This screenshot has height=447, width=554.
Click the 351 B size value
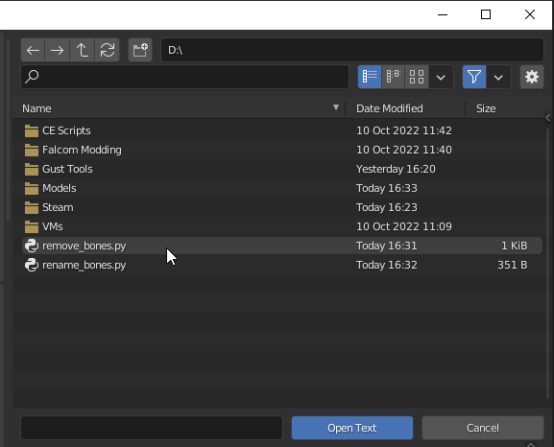click(x=513, y=265)
